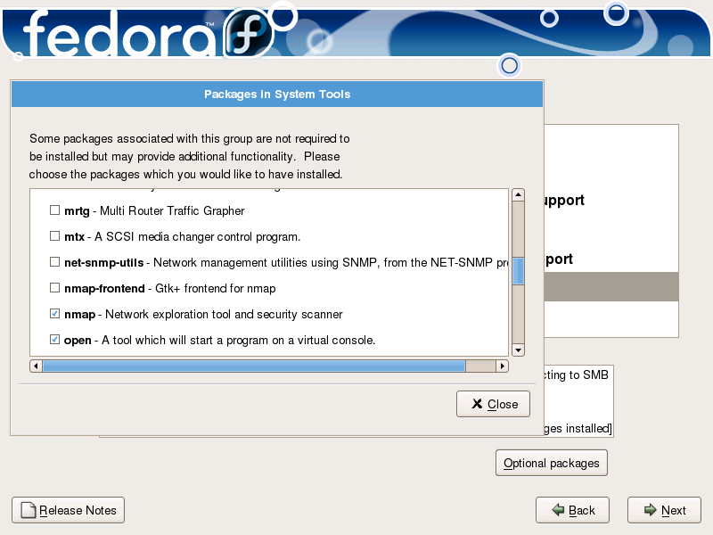The width and height of the screenshot is (713, 535).
Task: Click the package list scroll up arrow
Action: (518, 195)
